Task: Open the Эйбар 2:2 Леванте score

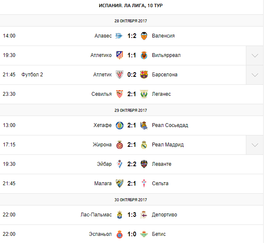Action: pyautogui.click(x=132, y=164)
